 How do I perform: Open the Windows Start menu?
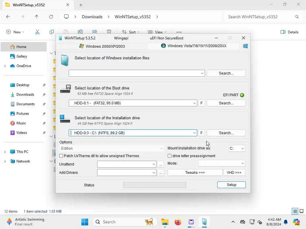[85, 222]
